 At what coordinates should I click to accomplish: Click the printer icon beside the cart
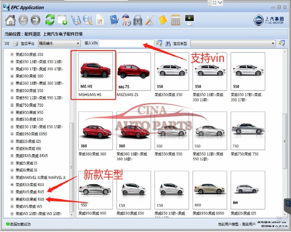(15, 43)
